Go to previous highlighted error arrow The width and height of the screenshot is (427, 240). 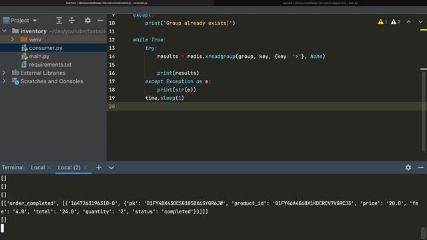[408, 22]
